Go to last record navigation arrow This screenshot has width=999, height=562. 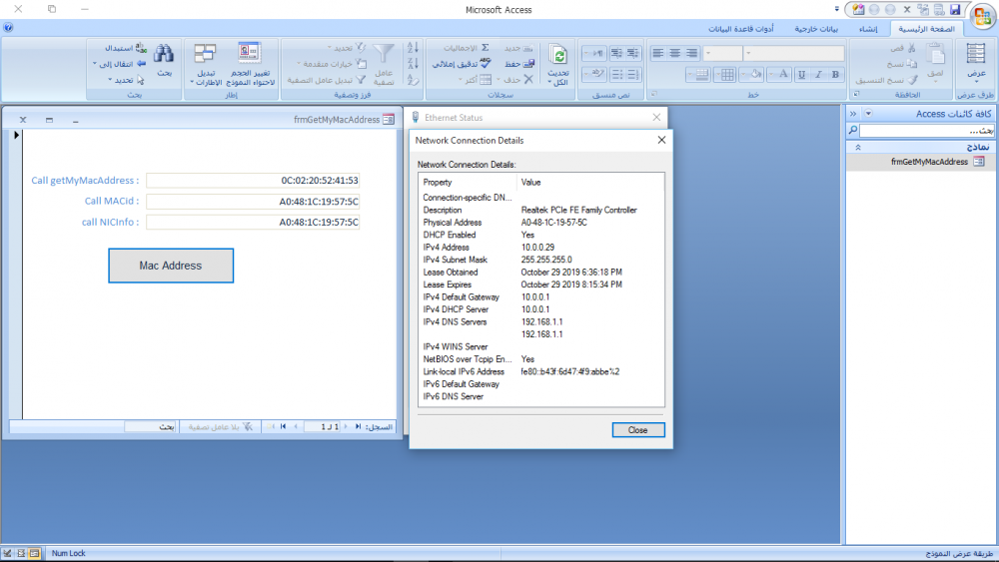coord(283,426)
